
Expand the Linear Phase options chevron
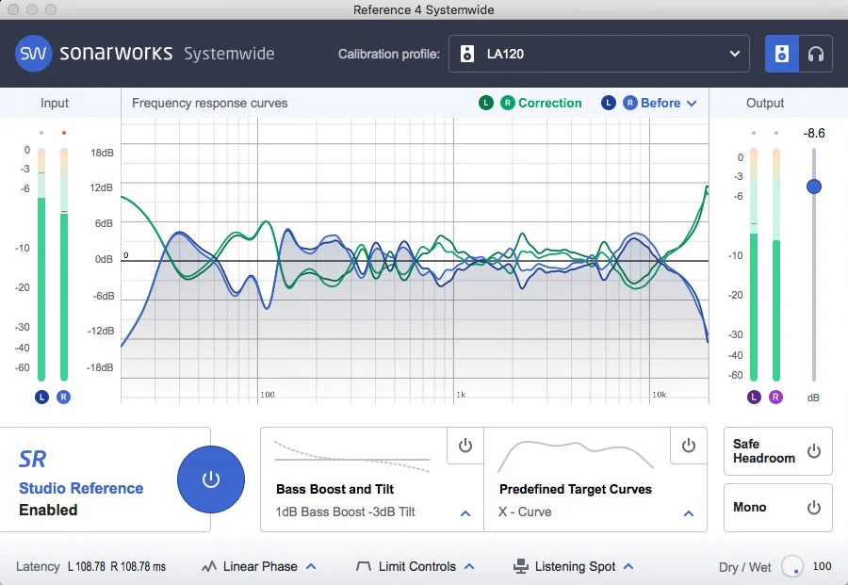311,566
